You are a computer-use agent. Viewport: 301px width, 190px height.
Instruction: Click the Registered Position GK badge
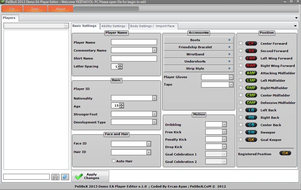(285, 153)
